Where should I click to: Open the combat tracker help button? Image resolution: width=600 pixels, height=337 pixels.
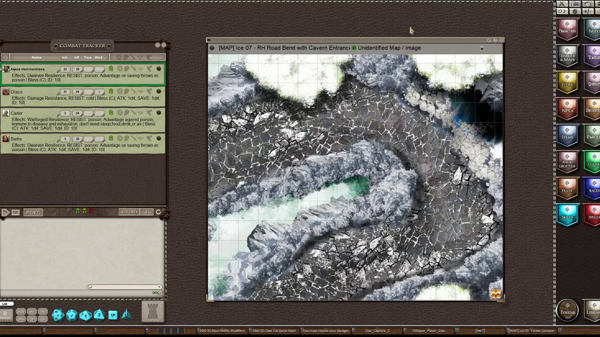[x=157, y=45]
